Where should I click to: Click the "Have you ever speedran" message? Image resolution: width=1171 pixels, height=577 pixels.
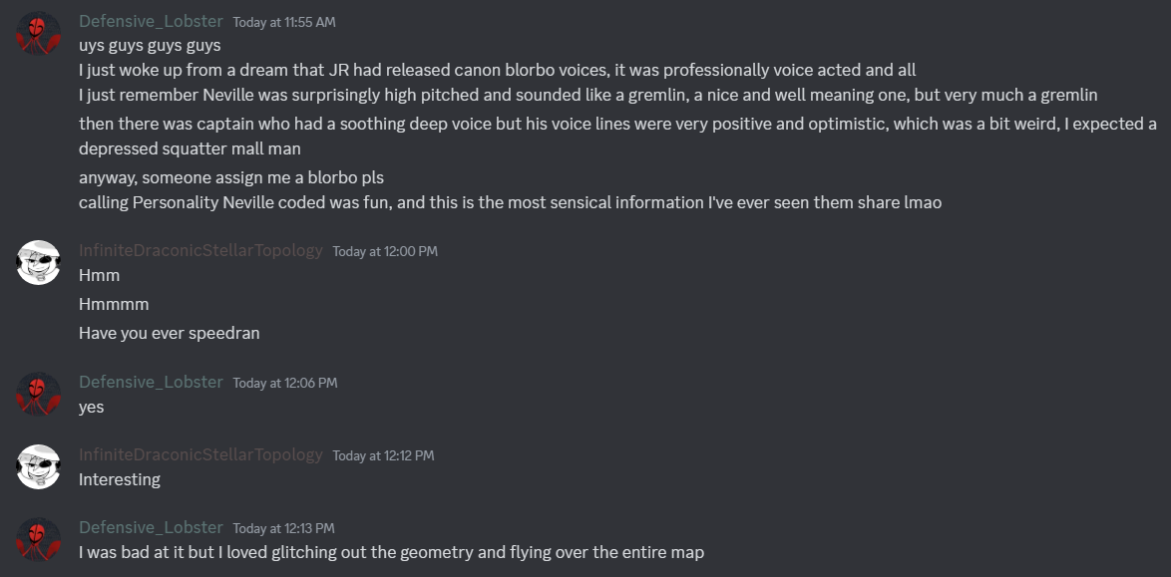169,333
